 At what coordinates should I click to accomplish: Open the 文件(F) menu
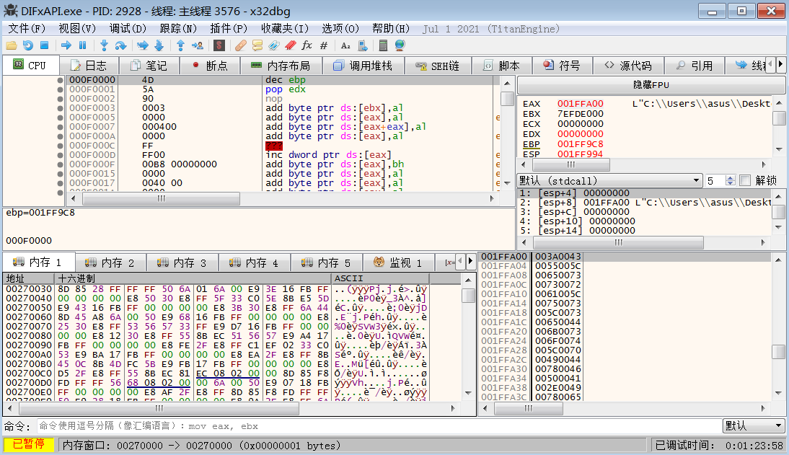26,29
